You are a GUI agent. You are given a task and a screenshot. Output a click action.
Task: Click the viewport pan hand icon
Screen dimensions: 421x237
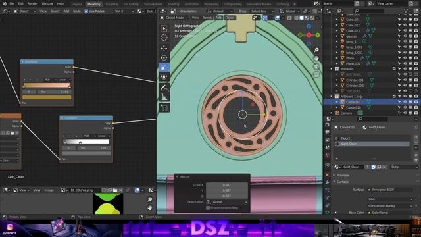click(316, 58)
